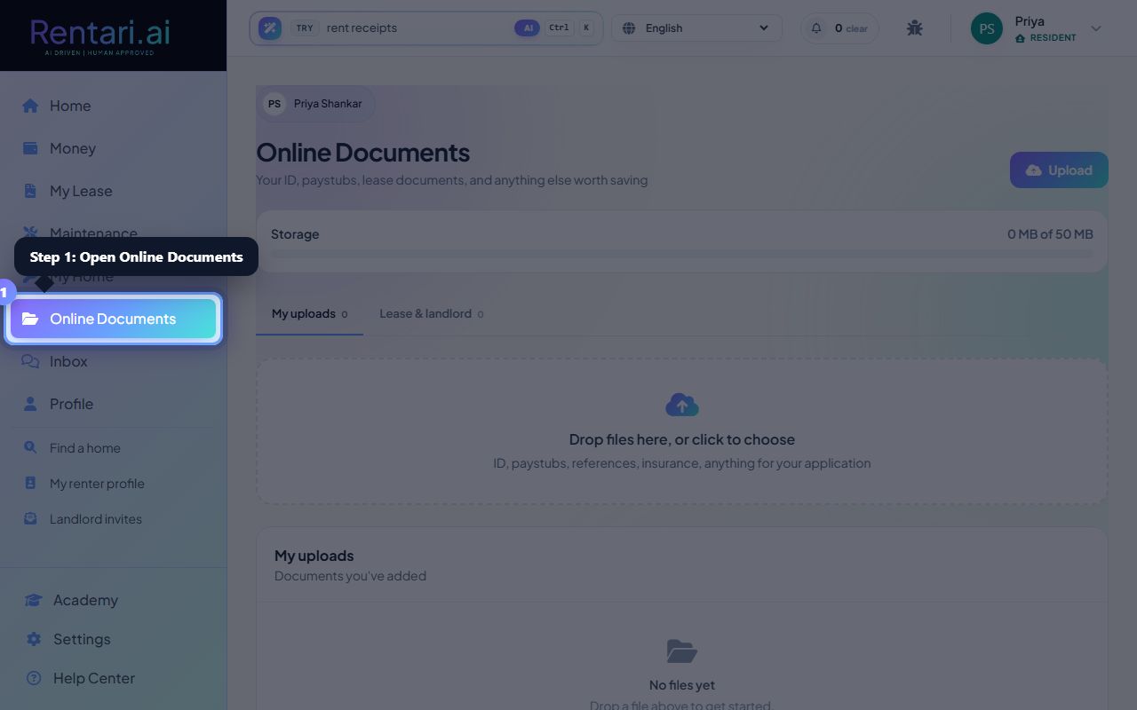Click the Upload button
The width and height of the screenshot is (1137, 710).
click(x=1059, y=170)
